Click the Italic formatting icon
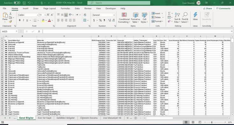This screenshot has width=234, height=125. click(x=23, y=20)
